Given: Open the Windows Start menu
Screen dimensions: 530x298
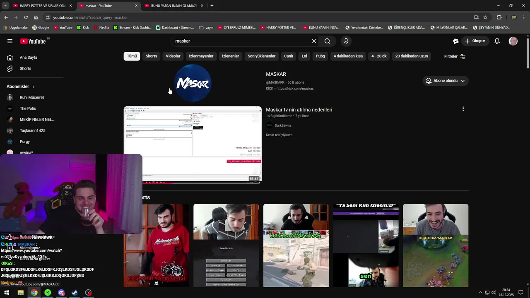Looking at the screenshot, I should [x=7, y=293].
